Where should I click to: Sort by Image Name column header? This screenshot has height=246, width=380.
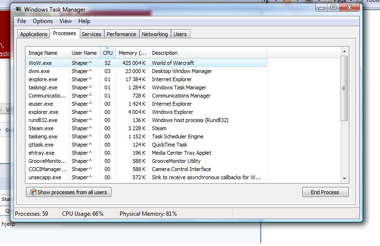click(x=47, y=53)
